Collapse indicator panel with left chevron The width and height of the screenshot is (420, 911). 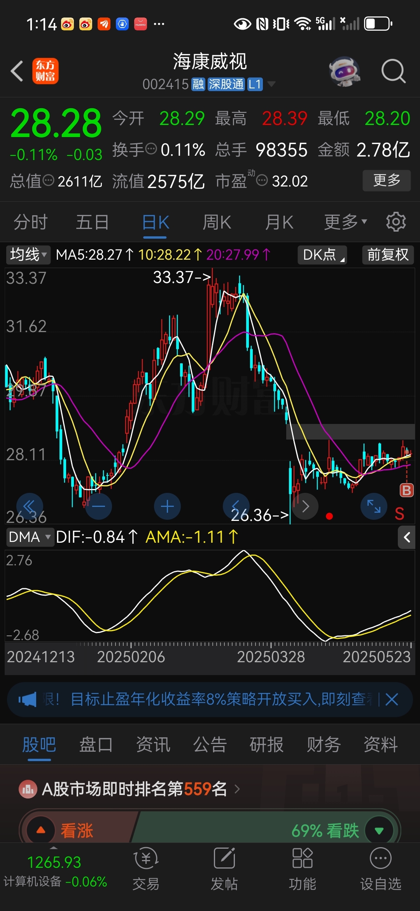tap(407, 537)
